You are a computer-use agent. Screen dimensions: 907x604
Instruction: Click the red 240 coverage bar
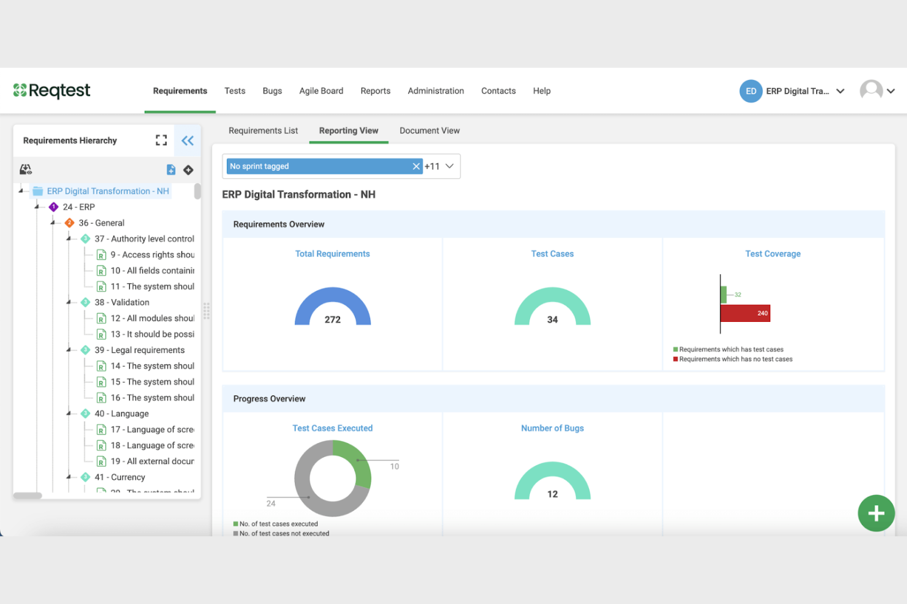tap(745, 313)
